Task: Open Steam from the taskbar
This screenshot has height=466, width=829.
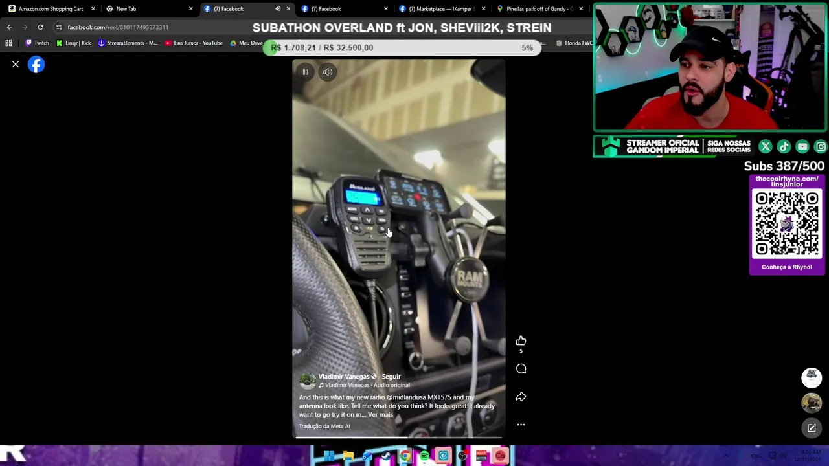Action: click(386, 456)
